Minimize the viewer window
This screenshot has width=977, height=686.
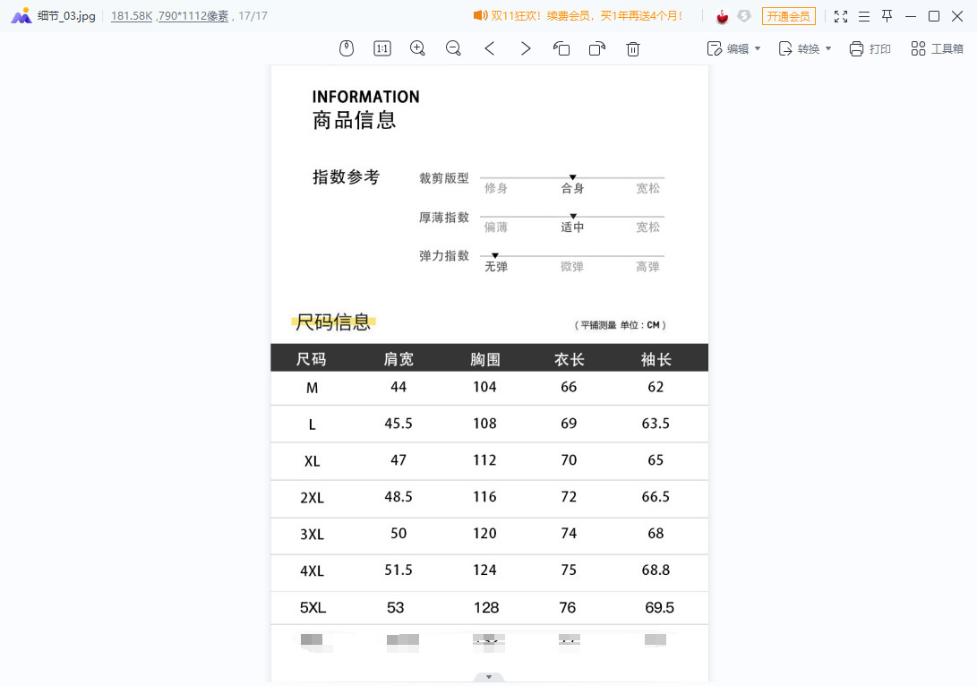[x=911, y=16]
